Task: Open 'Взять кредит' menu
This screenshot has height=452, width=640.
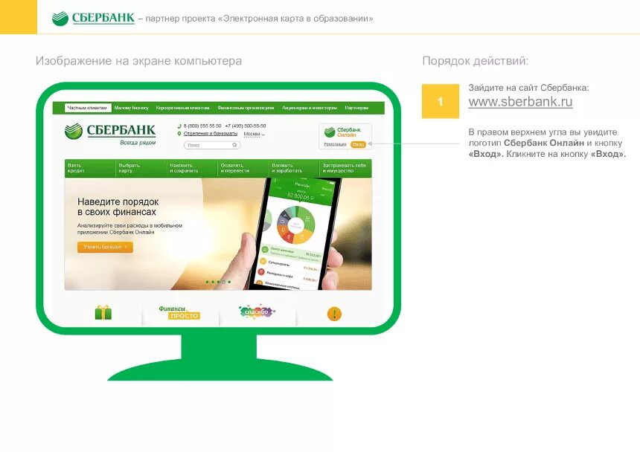Action: tap(90, 168)
